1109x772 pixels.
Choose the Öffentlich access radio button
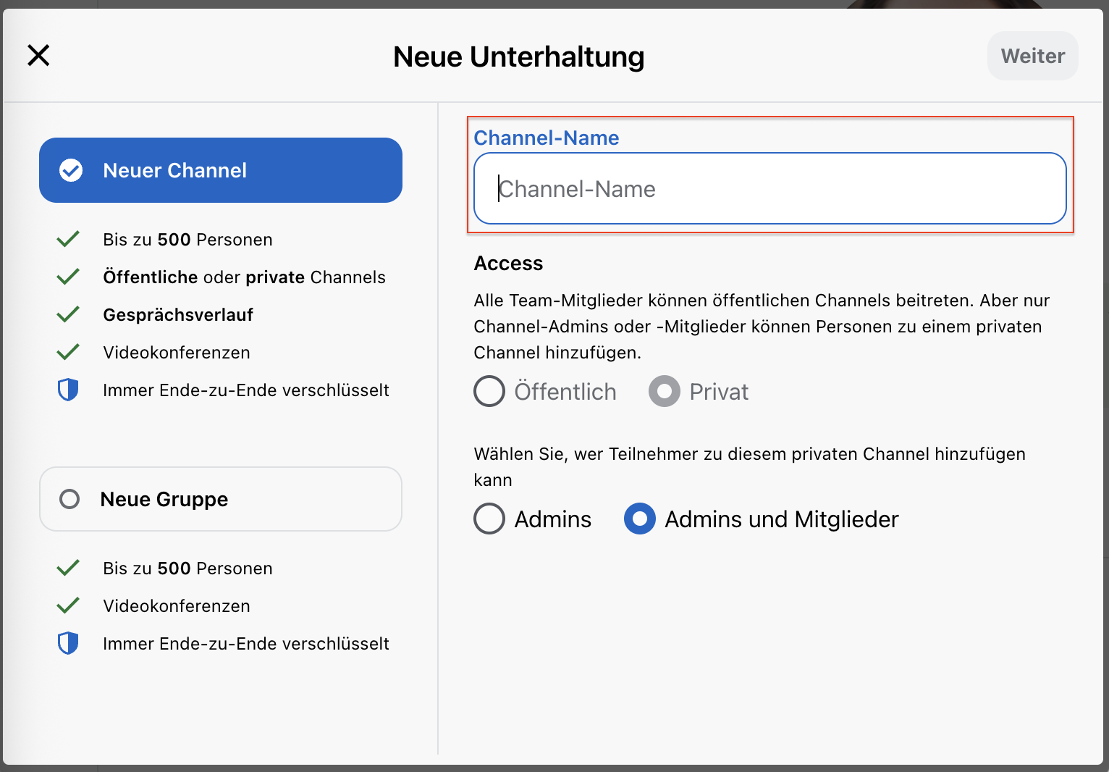pyautogui.click(x=489, y=391)
